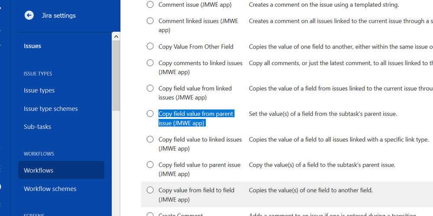This screenshot has height=216, width=433.
Task: Choose Copy field value from linked issues radio
Action: tap(150, 88)
